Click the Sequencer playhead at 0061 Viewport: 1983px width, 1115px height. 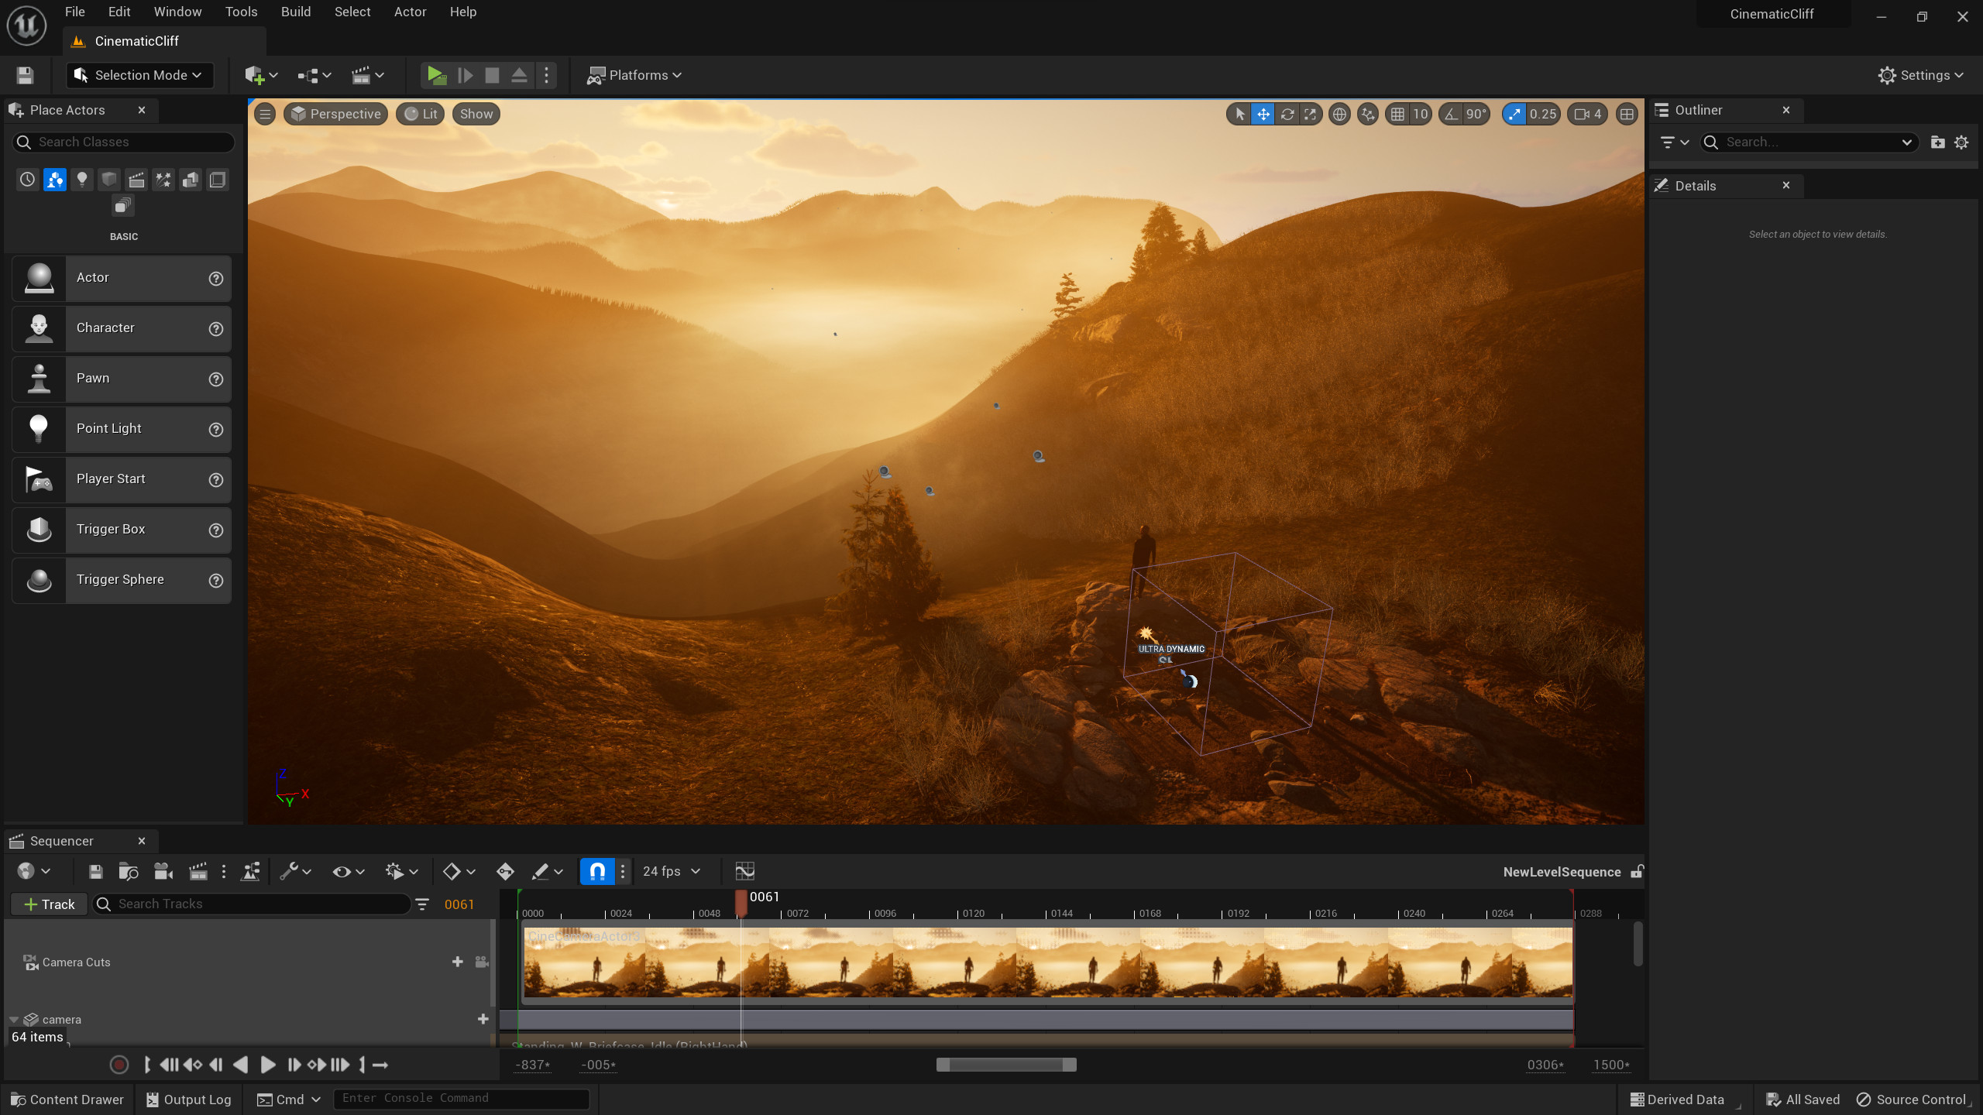click(x=741, y=902)
